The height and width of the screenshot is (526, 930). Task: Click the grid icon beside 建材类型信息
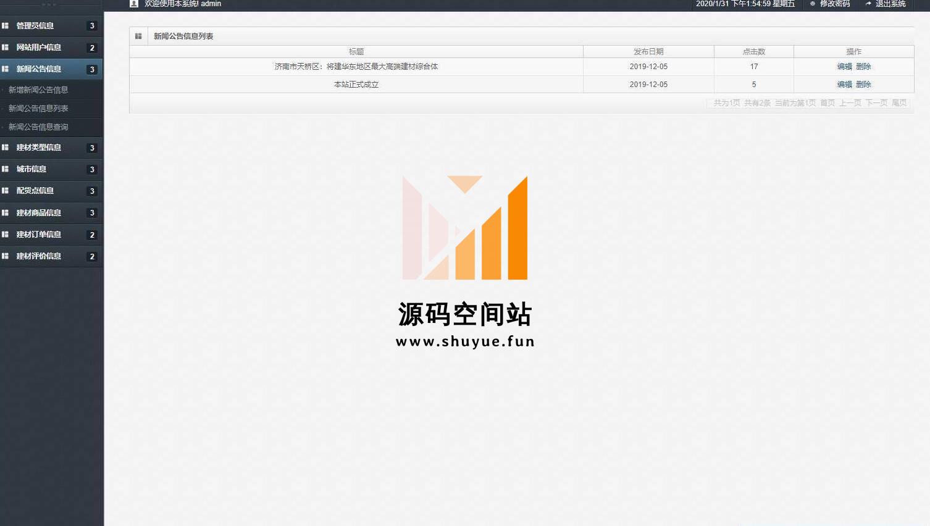pyautogui.click(x=6, y=148)
